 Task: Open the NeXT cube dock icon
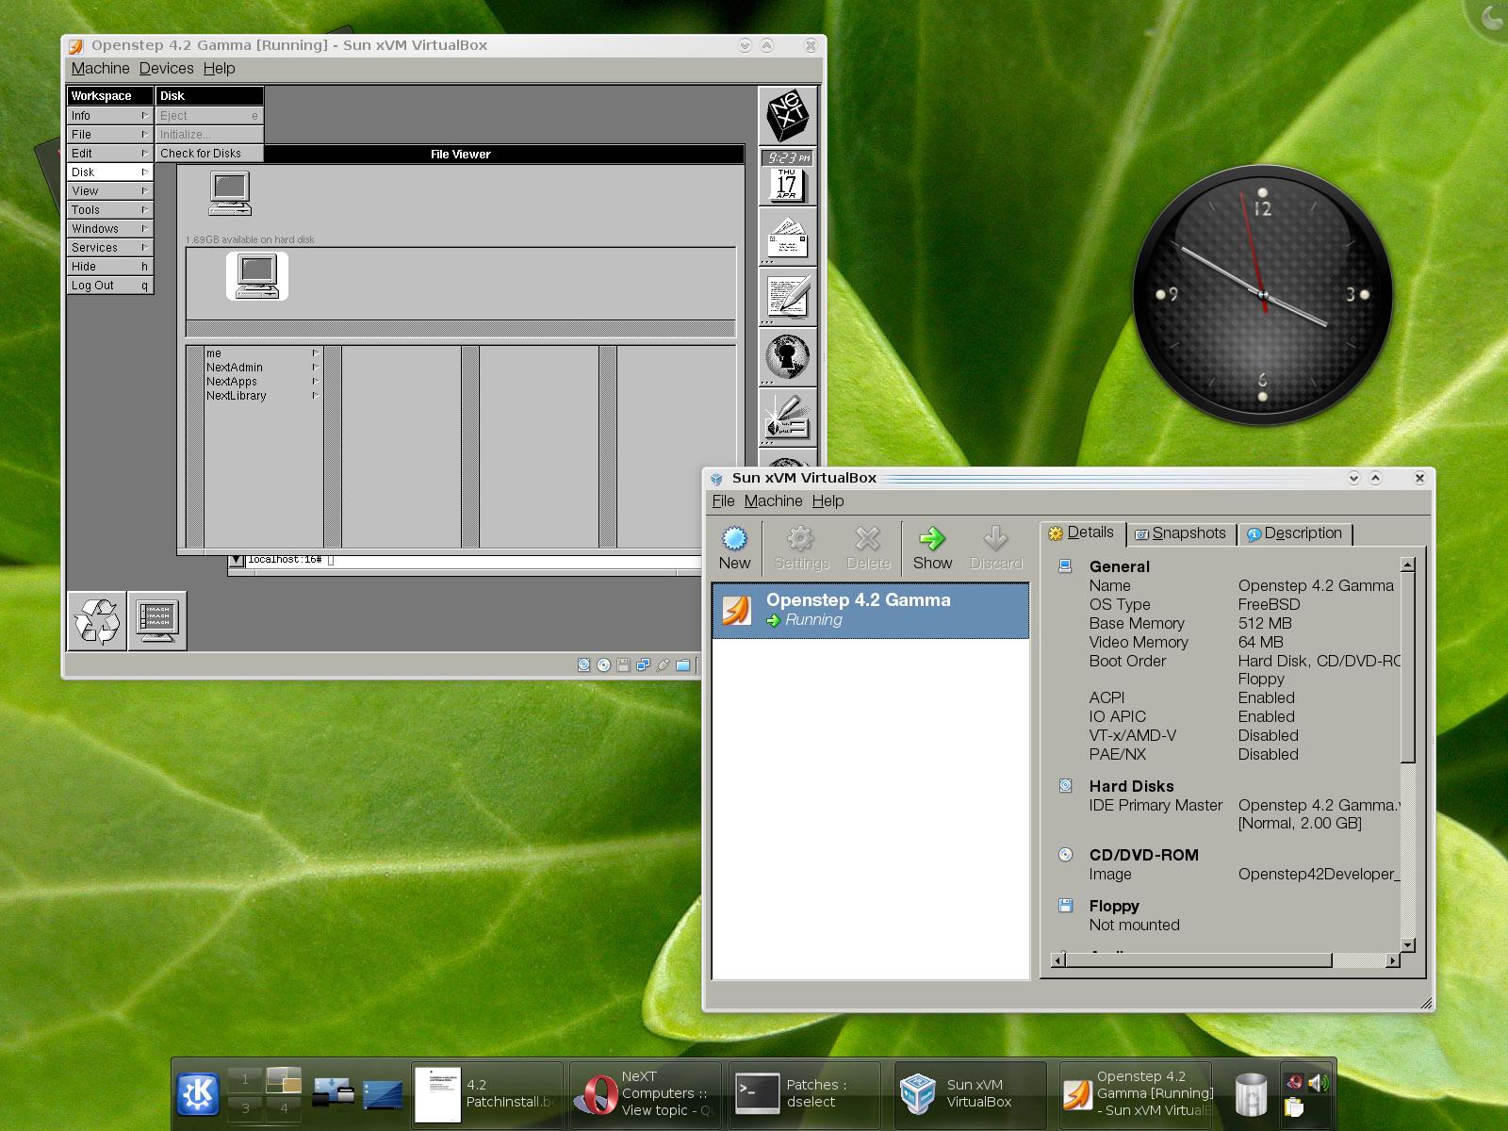(x=786, y=115)
